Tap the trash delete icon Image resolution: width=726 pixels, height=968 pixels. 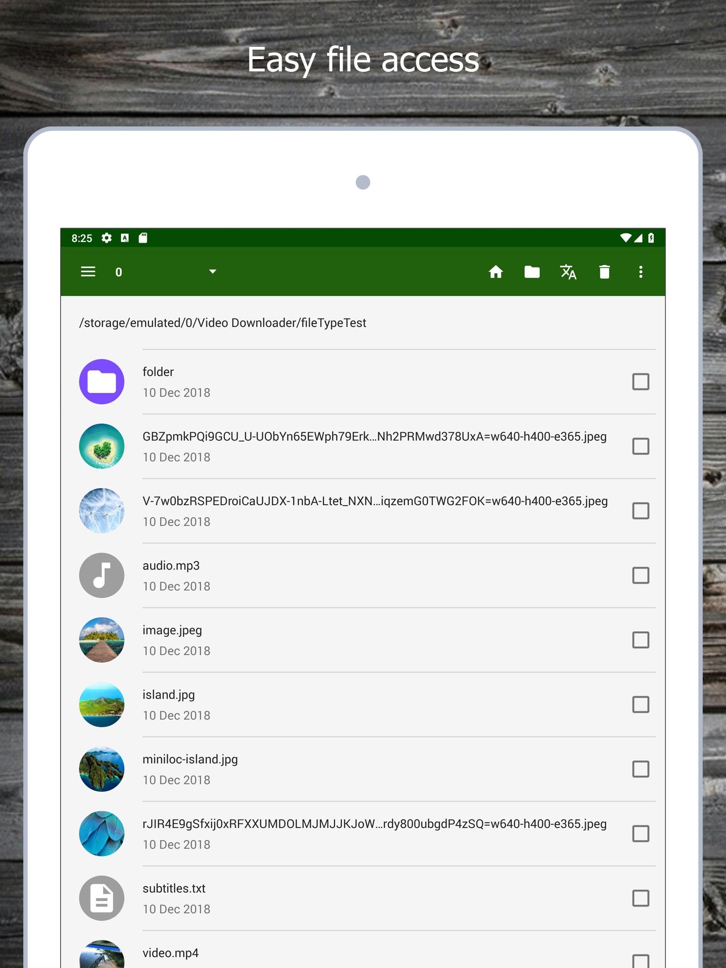[605, 272]
